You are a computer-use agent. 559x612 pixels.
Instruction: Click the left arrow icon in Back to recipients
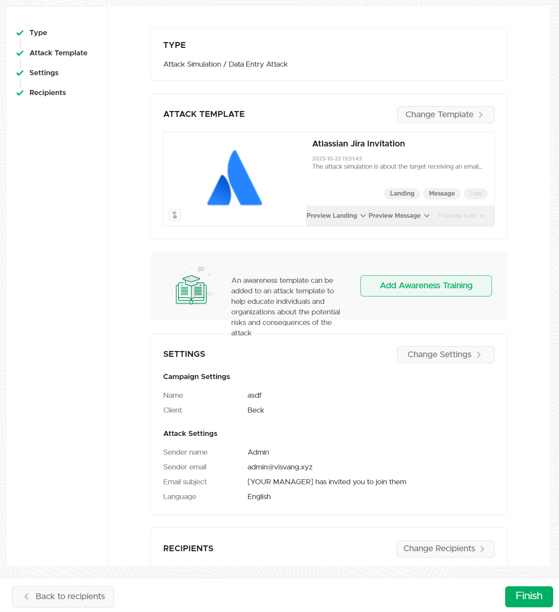coord(27,596)
